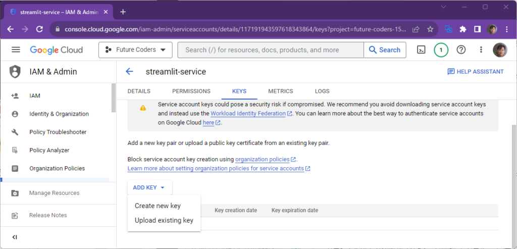Switch to the PERMISSIONS tab
Image resolution: width=517 pixels, height=249 pixels.
[191, 91]
